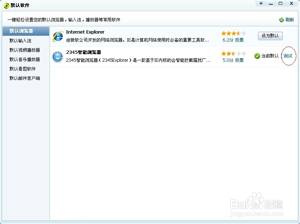The image size is (300, 224).
Task: Maximize the 默认软件 window
Action: (x=280, y=4)
